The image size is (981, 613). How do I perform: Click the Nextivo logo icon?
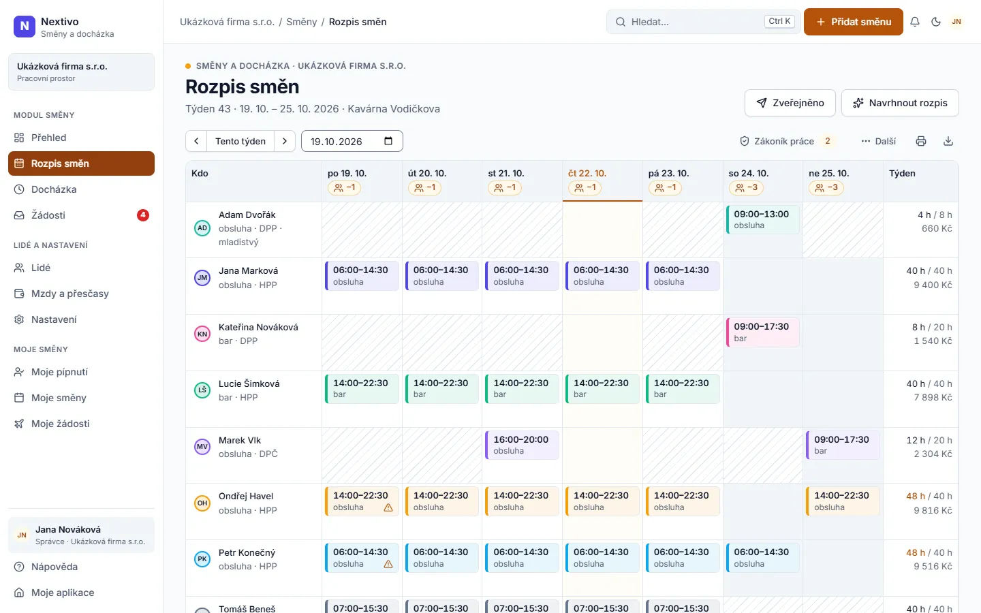point(25,27)
